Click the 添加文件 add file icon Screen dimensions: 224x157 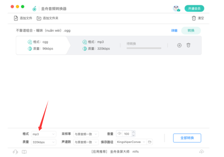[x=16, y=18]
